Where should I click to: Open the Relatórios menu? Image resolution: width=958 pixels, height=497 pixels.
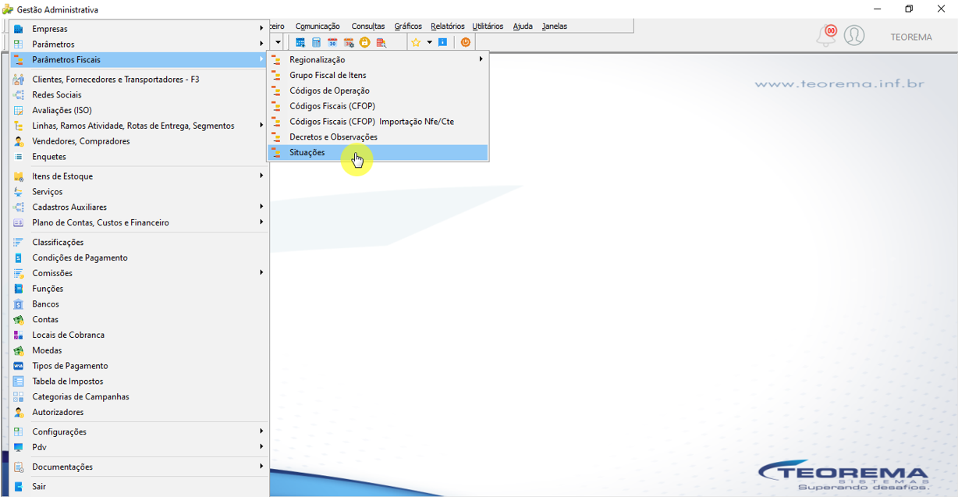point(448,26)
